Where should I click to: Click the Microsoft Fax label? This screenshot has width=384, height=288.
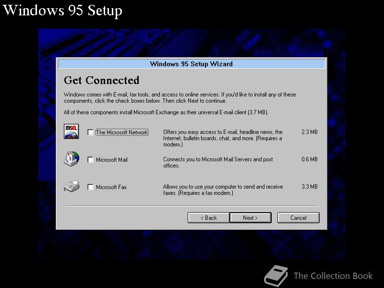click(111, 187)
